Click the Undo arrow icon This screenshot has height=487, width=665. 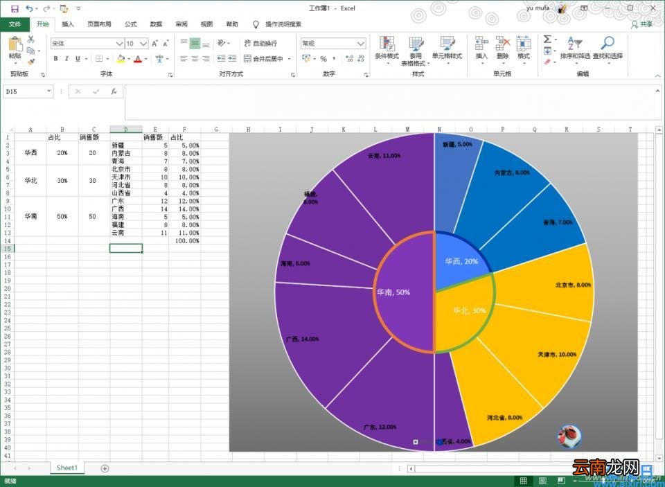click(29, 8)
